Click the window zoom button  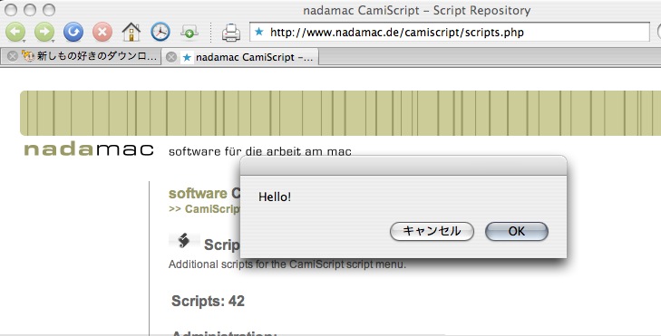(49, 10)
